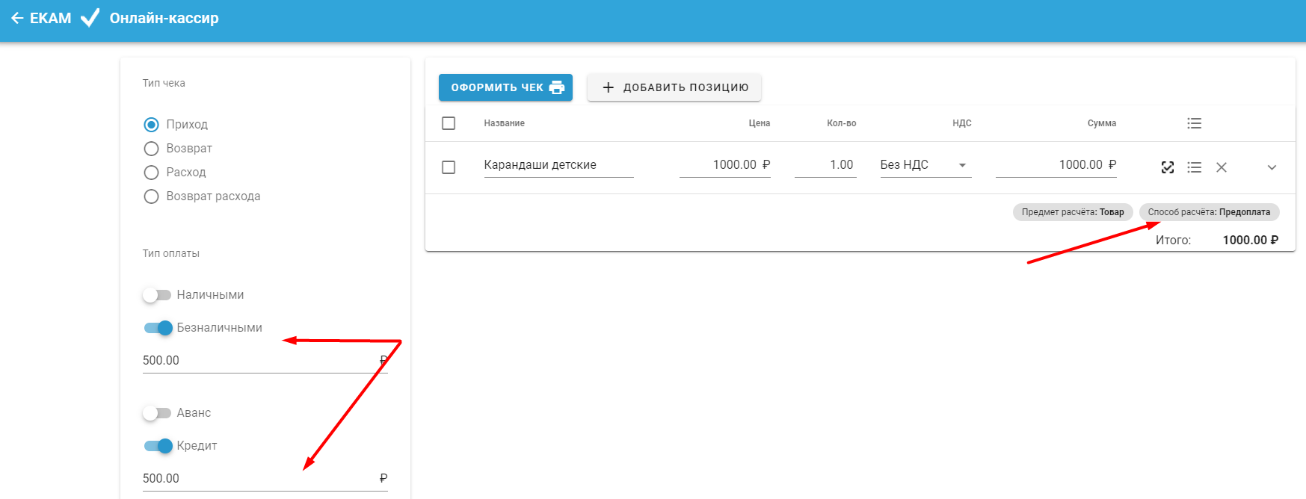The width and height of the screenshot is (1306, 499).
Task: Turn on the Аванс toggle
Action: (157, 413)
